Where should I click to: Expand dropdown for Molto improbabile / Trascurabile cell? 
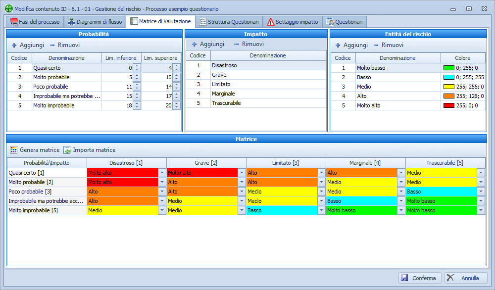481,210
